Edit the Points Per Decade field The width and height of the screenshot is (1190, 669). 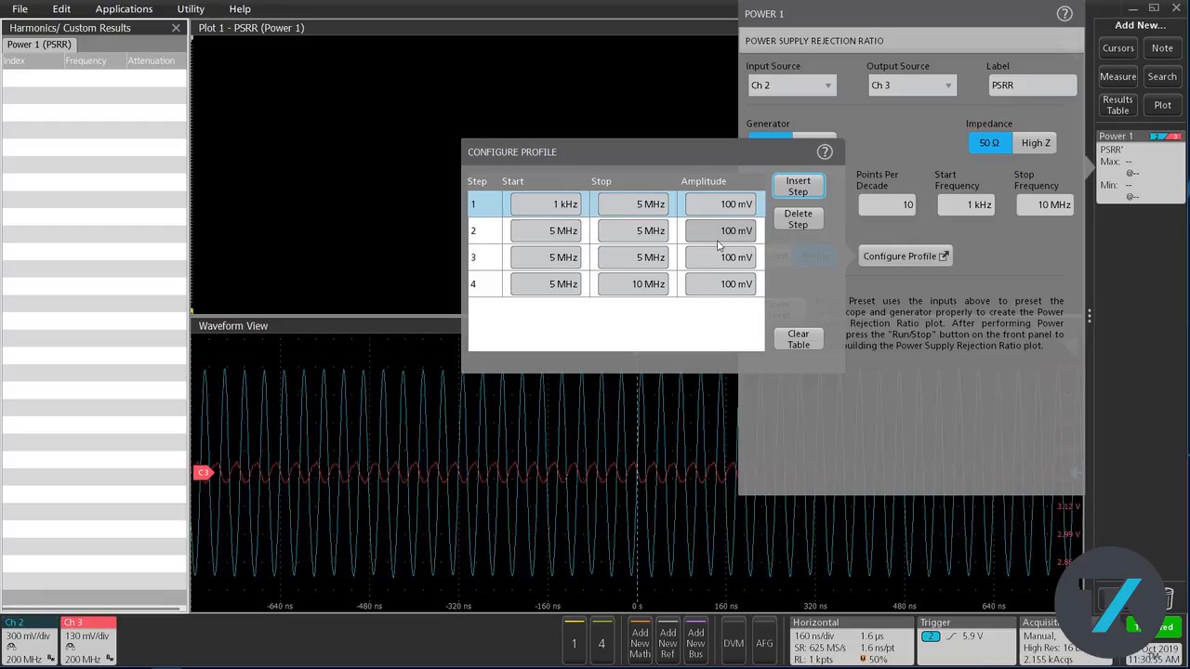click(886, 204)
